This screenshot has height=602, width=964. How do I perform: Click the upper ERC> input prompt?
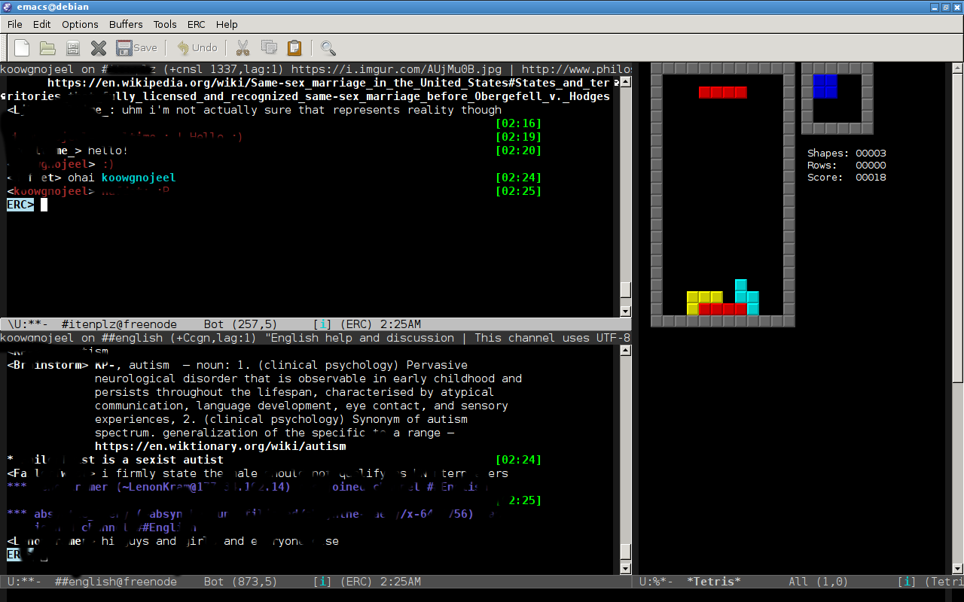(x=20, y=205)
